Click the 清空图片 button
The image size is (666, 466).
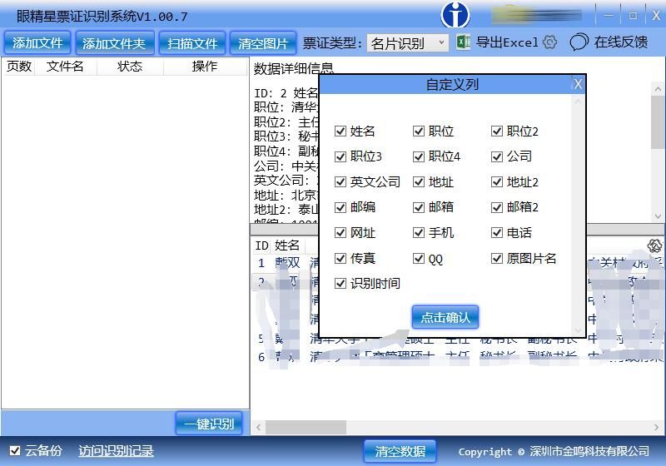263,43
